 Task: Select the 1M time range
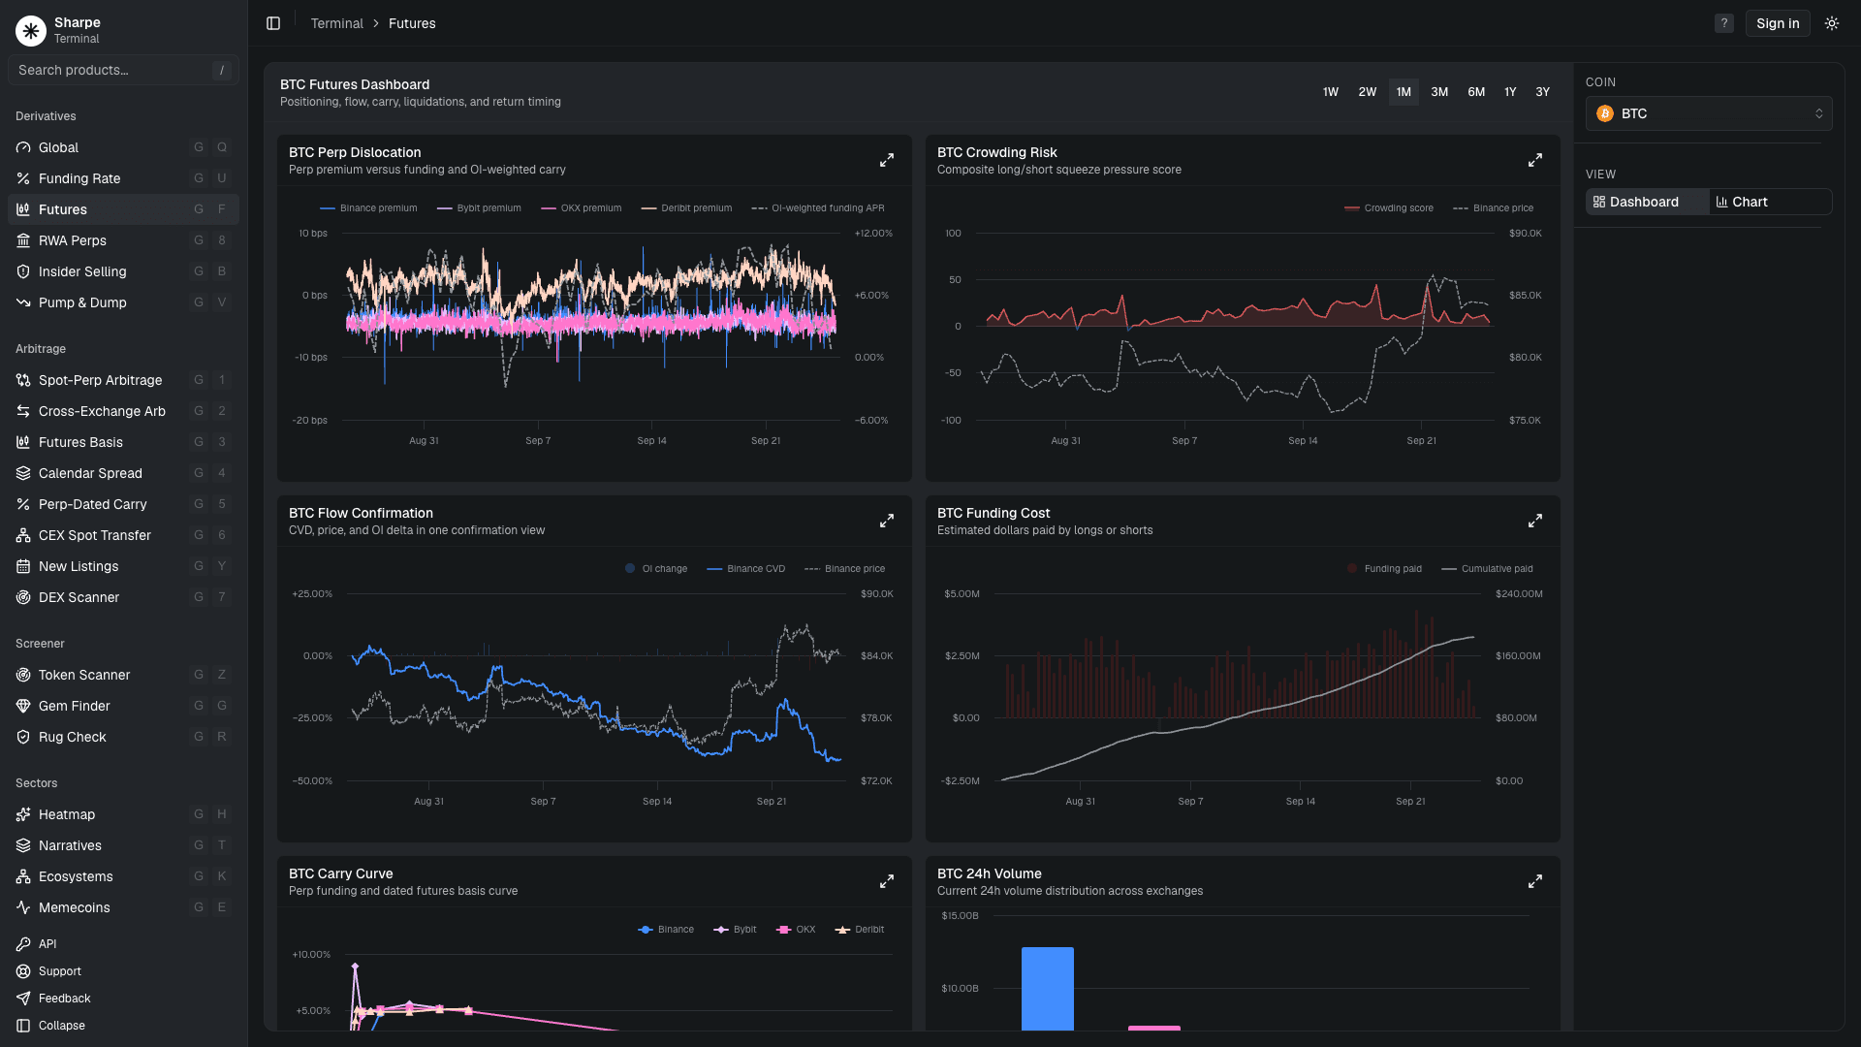pos(1404,92)
